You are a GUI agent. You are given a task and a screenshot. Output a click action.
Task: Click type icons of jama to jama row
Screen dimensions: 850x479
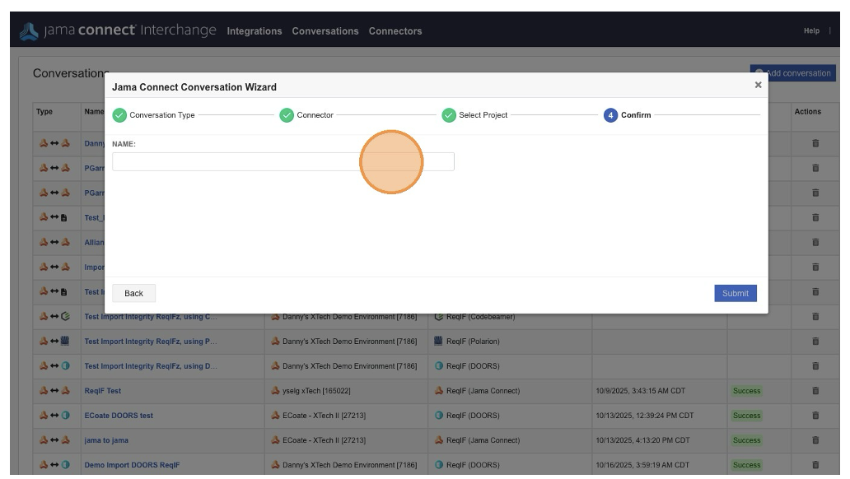point(54,440)
